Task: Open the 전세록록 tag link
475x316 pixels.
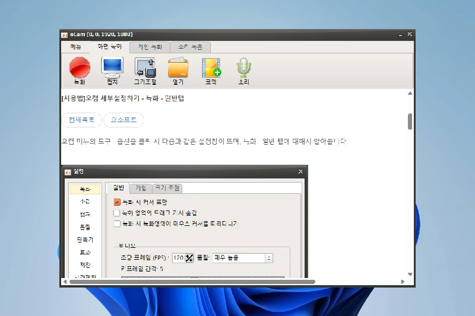Action: [x=81, y=120]
